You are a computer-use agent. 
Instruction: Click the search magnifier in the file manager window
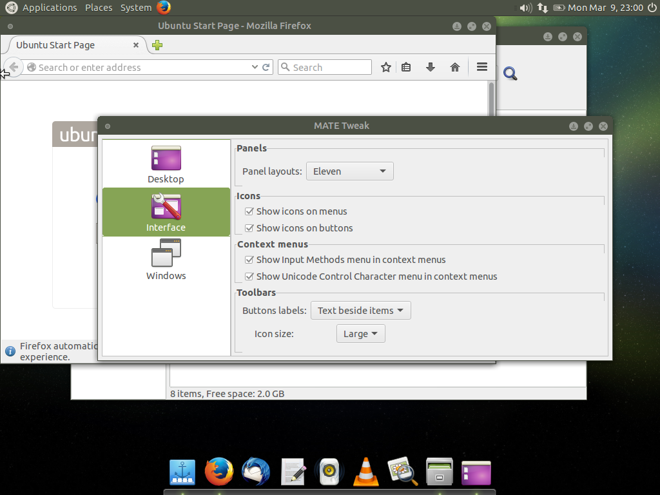coord(510,73)
